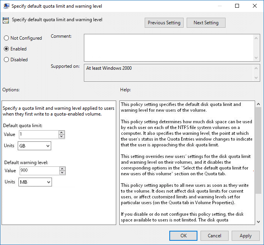The image size is (264, 245).
Task: Increase the default quota limit value
Action: 62,133
